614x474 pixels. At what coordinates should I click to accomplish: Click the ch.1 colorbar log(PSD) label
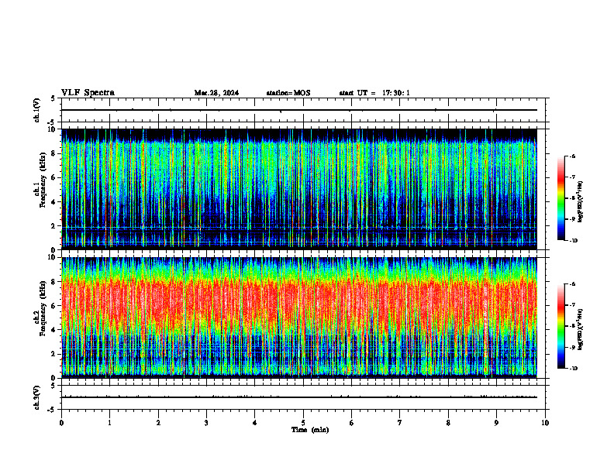(x=581, y=202)
